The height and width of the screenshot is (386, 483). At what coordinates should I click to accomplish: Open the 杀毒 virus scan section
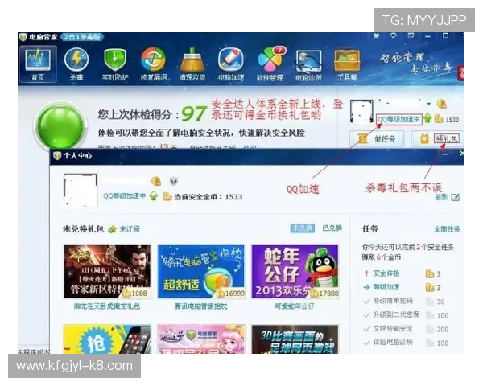click(76, 64)
